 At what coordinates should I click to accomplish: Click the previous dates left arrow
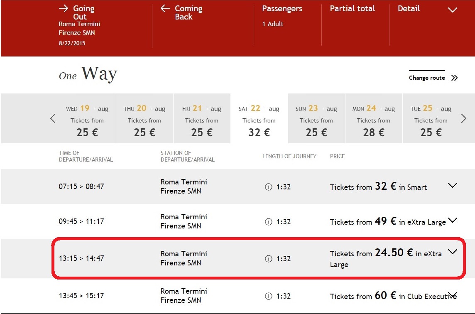[x=53, y=118]
